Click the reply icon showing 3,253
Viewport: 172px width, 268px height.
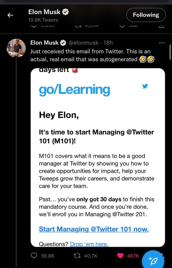pyautogui.click(x=34, y=25)
